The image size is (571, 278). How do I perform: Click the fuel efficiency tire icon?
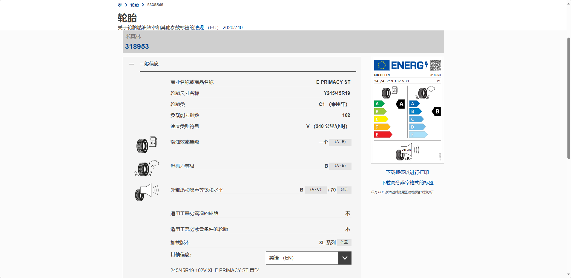point(147,145)
